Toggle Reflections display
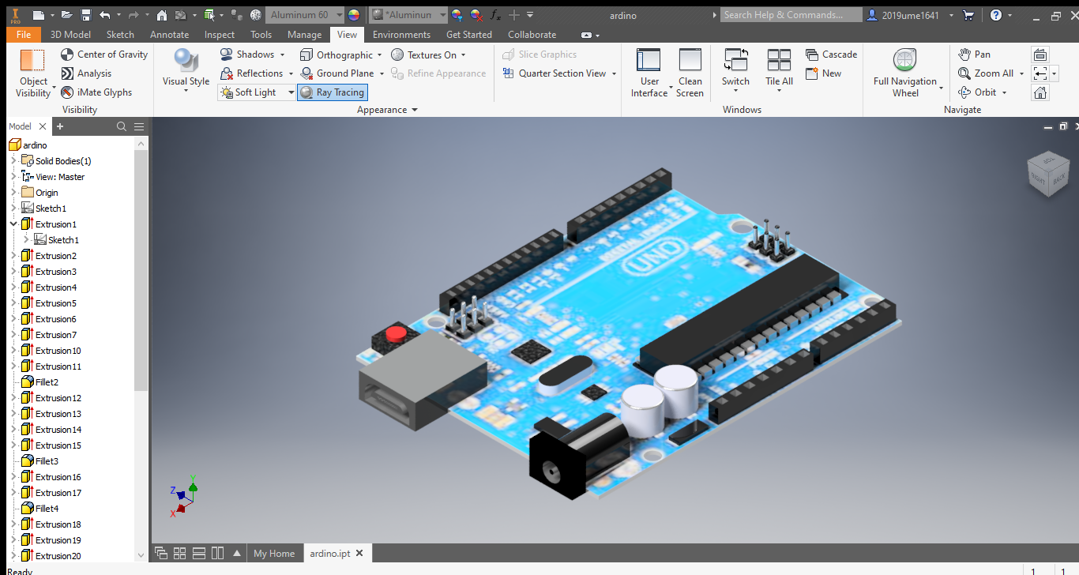Image resolution: width=1079 pixels, height=575 pixels. click(x=251, y=73)
